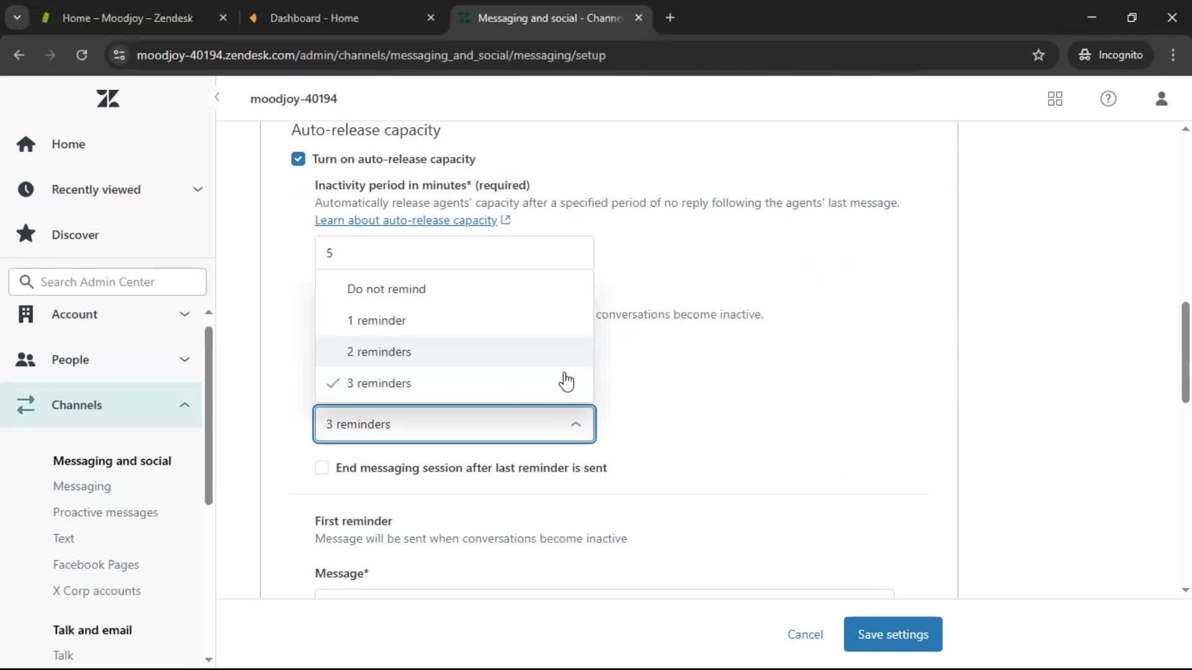Open Proactive messages in sidebar
Screen dimensions: 1192x670
click(x=106, y=512)
